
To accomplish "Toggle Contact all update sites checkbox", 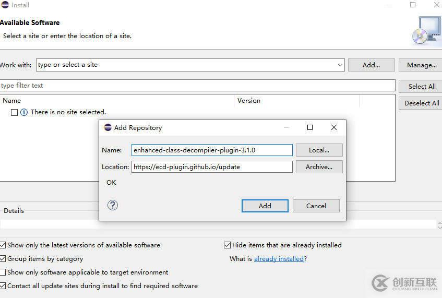I will [3, 285].
